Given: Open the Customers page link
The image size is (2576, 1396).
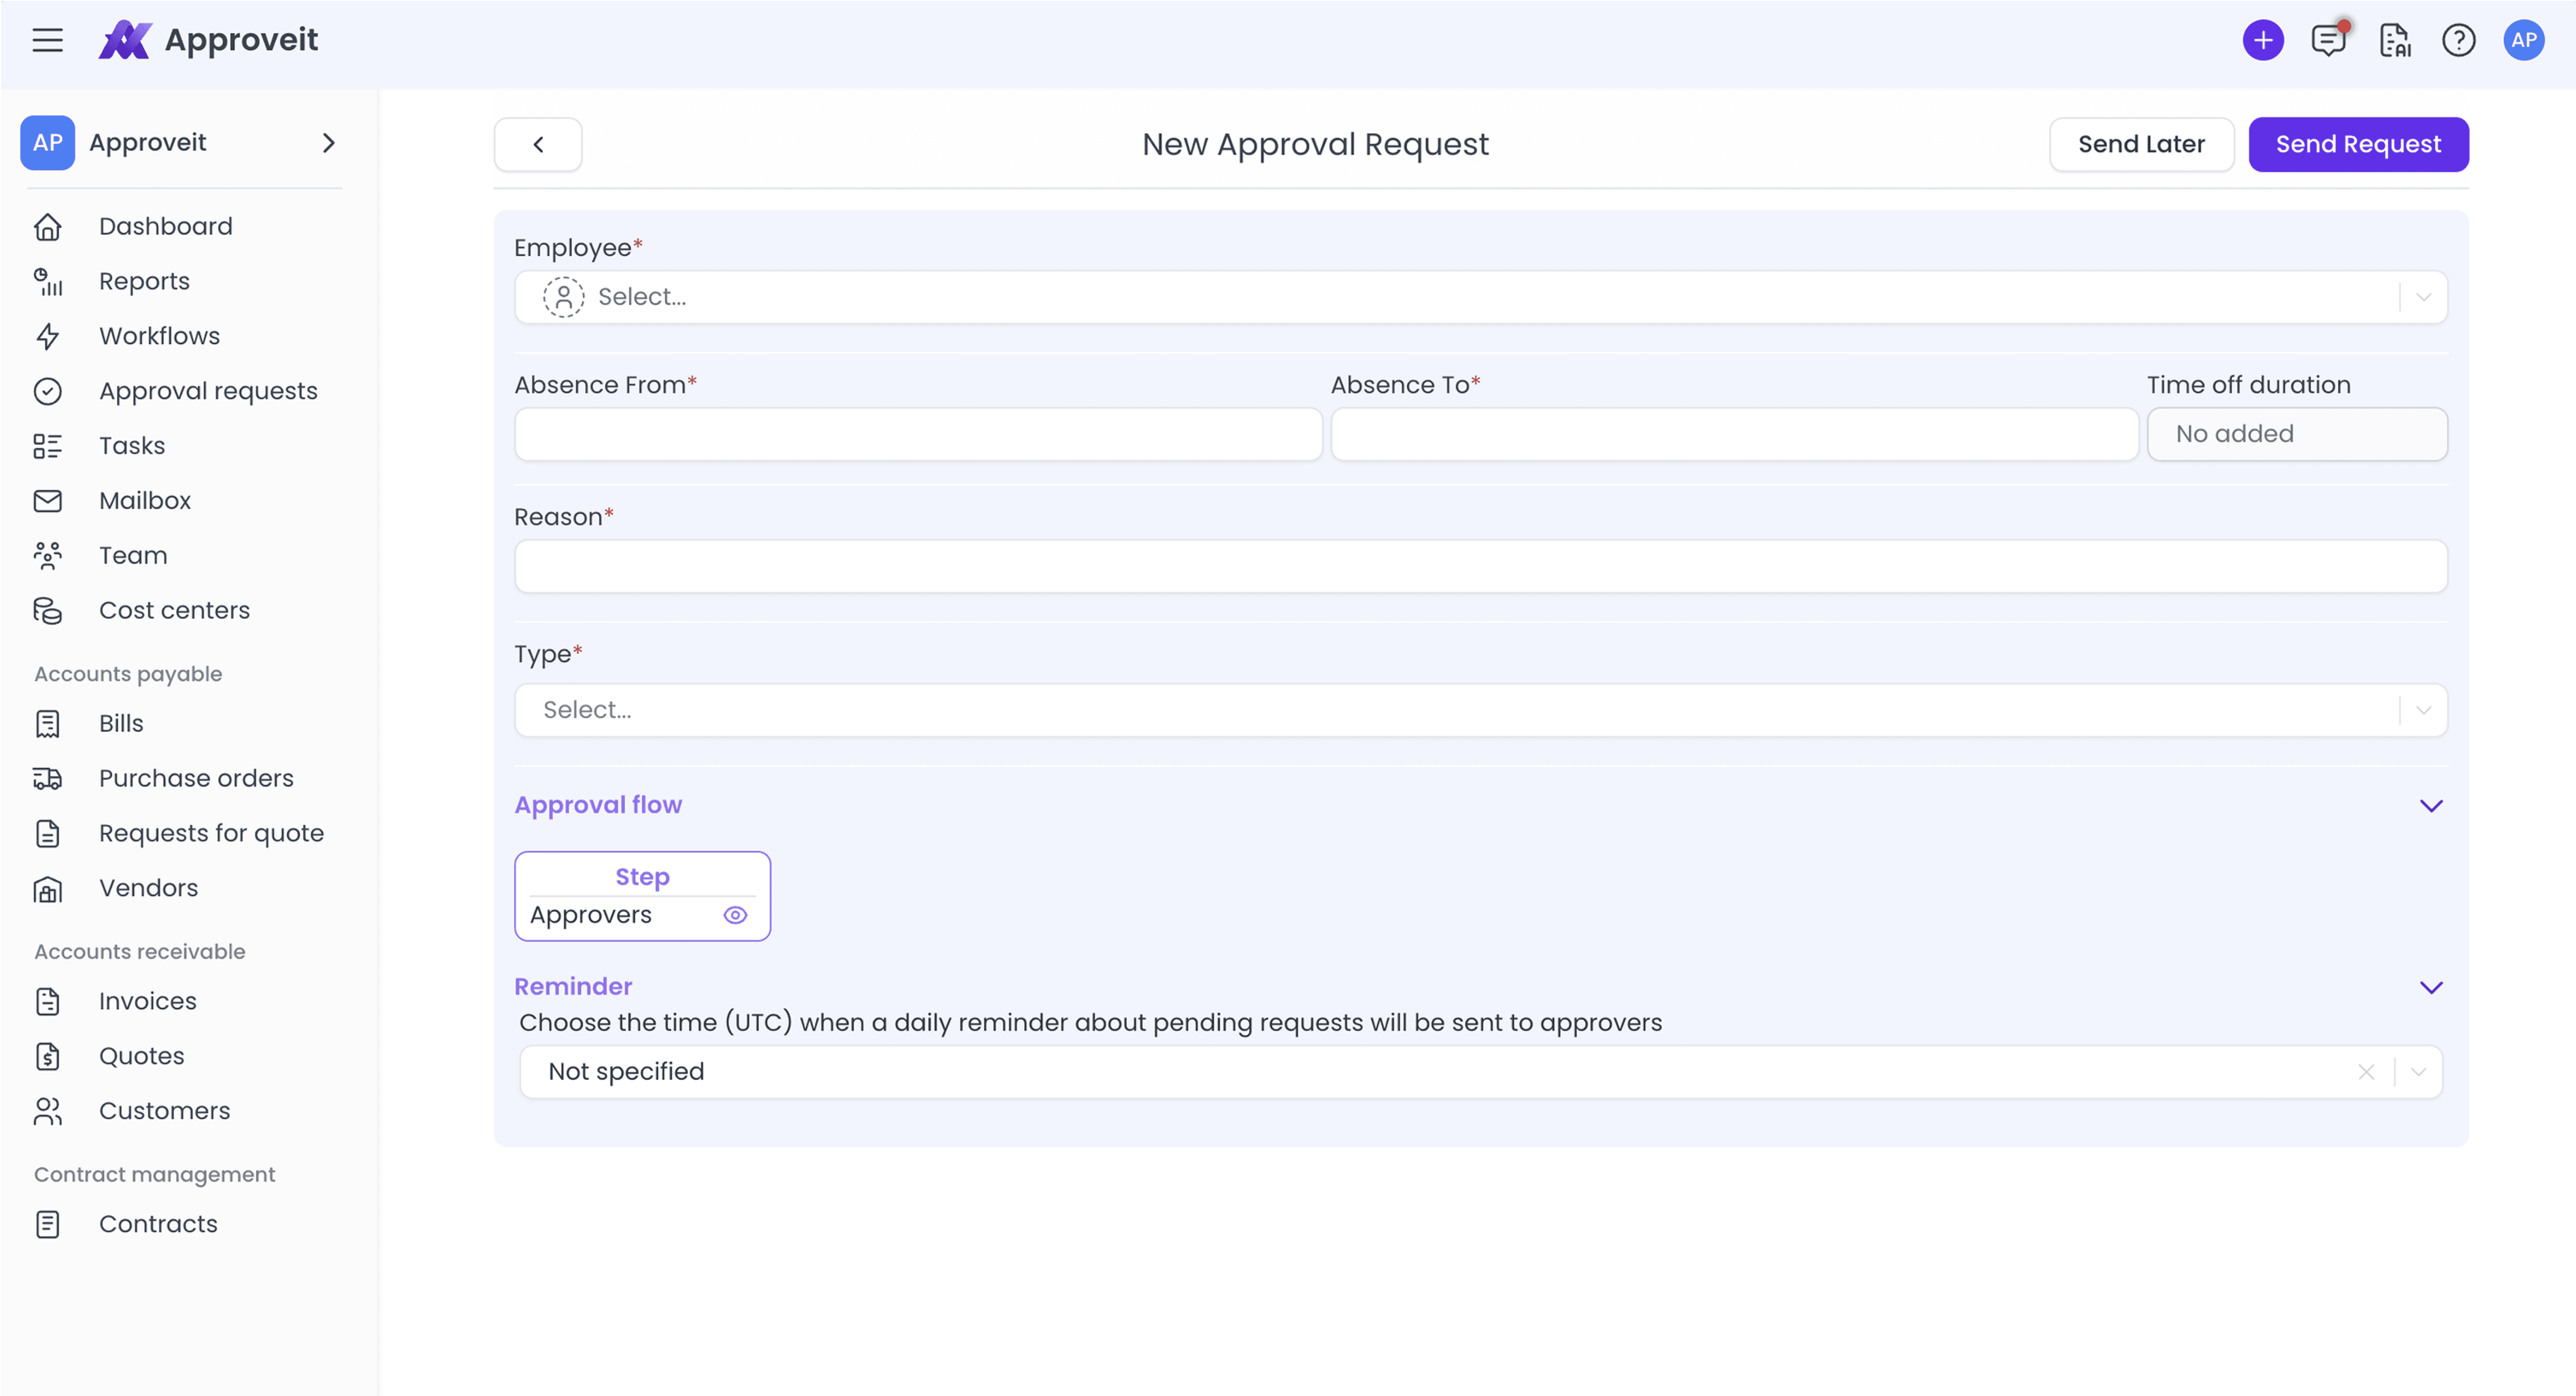Looking at the screenshot, I should pyautogui.click(x=165, y=1111).
